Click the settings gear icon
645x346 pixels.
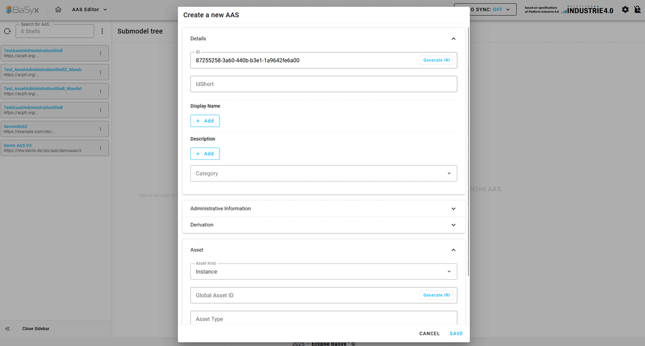pyautogui.click(x=625, y=9)
